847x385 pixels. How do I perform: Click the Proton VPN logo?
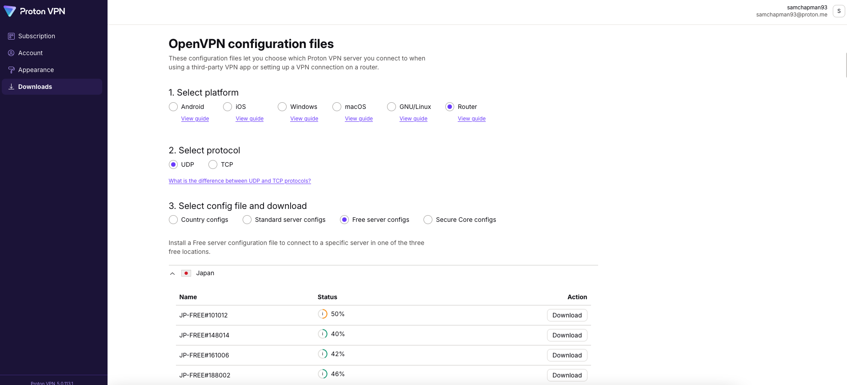(x=34, y=11)
